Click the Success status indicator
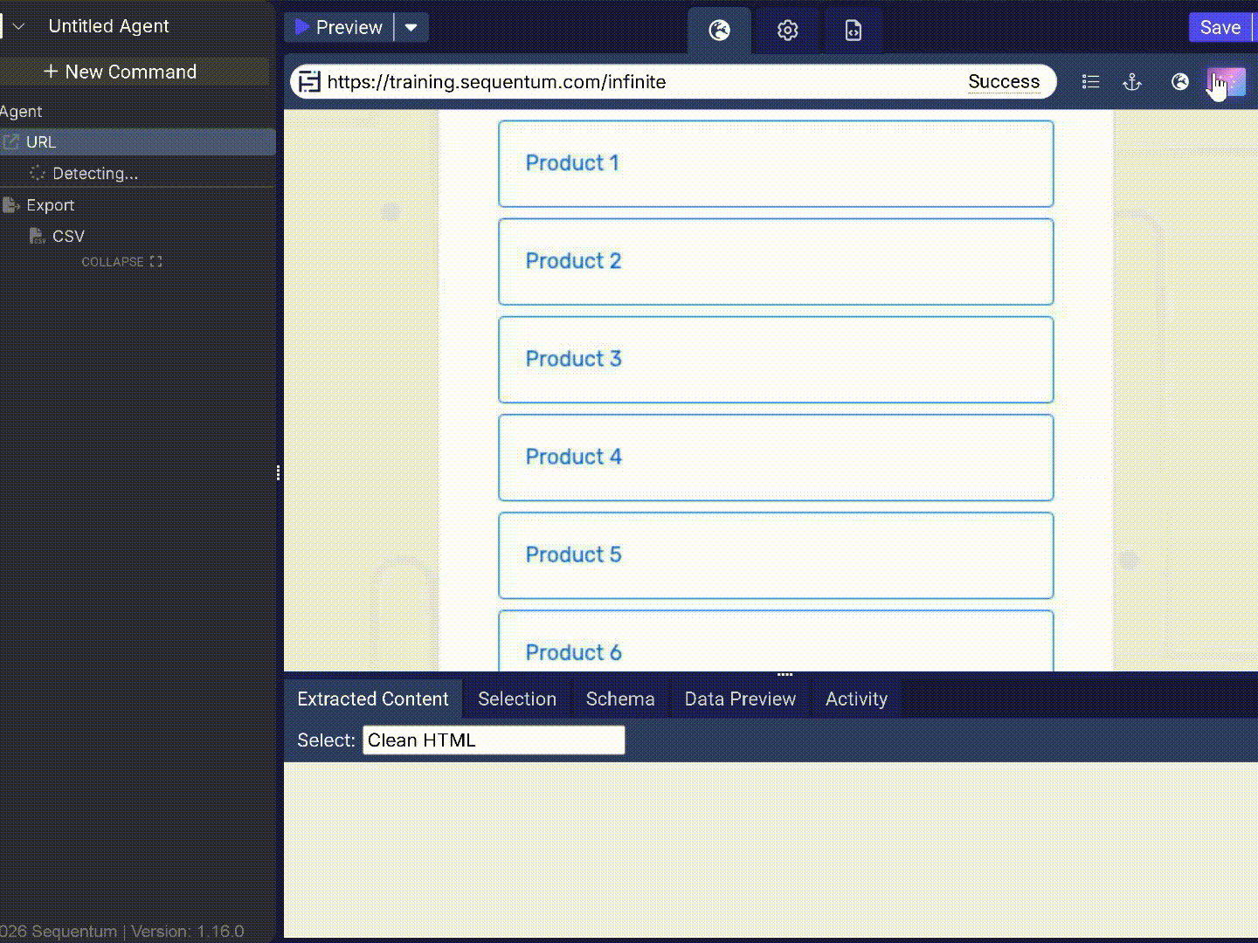This screenshot has width=1258, height=943. (x=1004, y=81)
